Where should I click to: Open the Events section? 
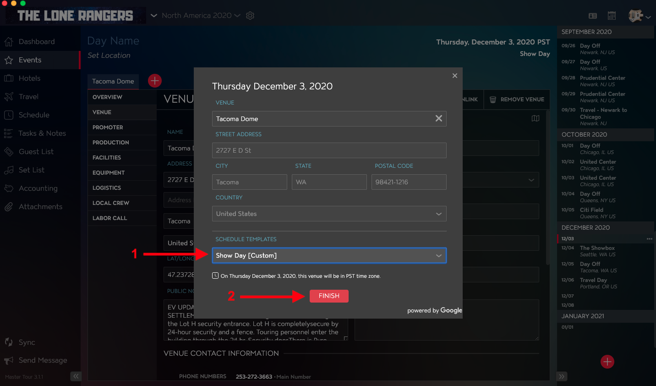click(40, 60)
